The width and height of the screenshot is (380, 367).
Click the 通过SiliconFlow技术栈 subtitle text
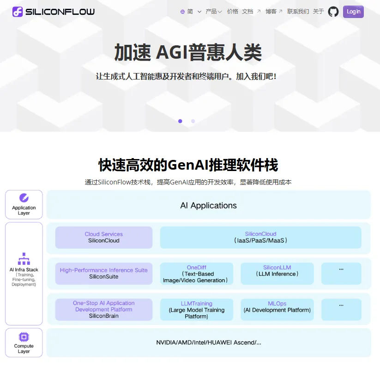tap(188, 182)
